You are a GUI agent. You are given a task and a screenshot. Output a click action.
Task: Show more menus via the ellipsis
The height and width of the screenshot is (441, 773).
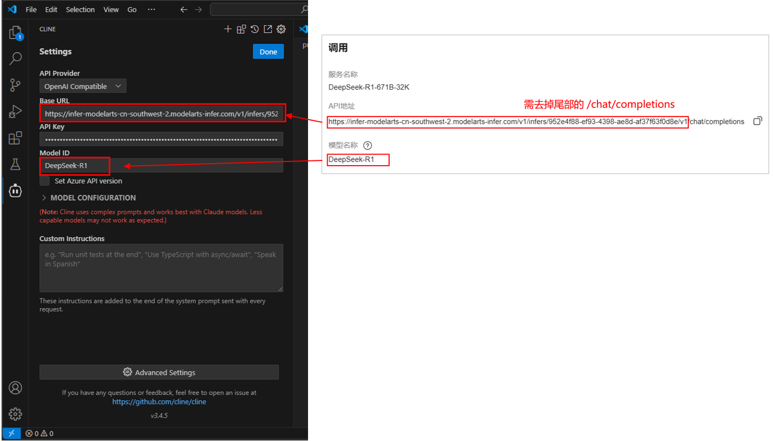coord(152,10)
